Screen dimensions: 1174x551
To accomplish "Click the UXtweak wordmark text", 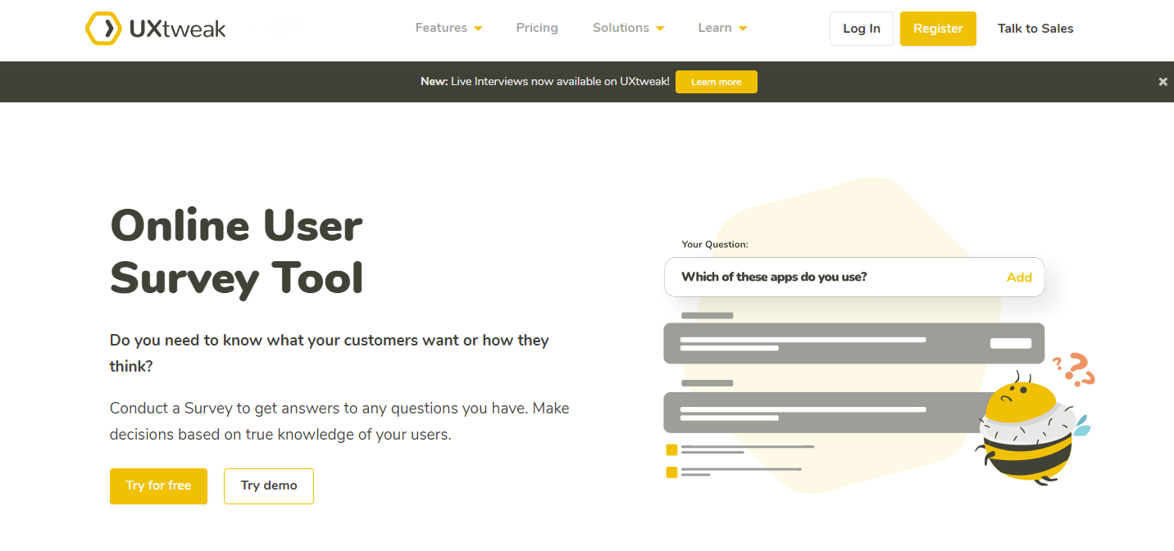I will coord(177,29).
